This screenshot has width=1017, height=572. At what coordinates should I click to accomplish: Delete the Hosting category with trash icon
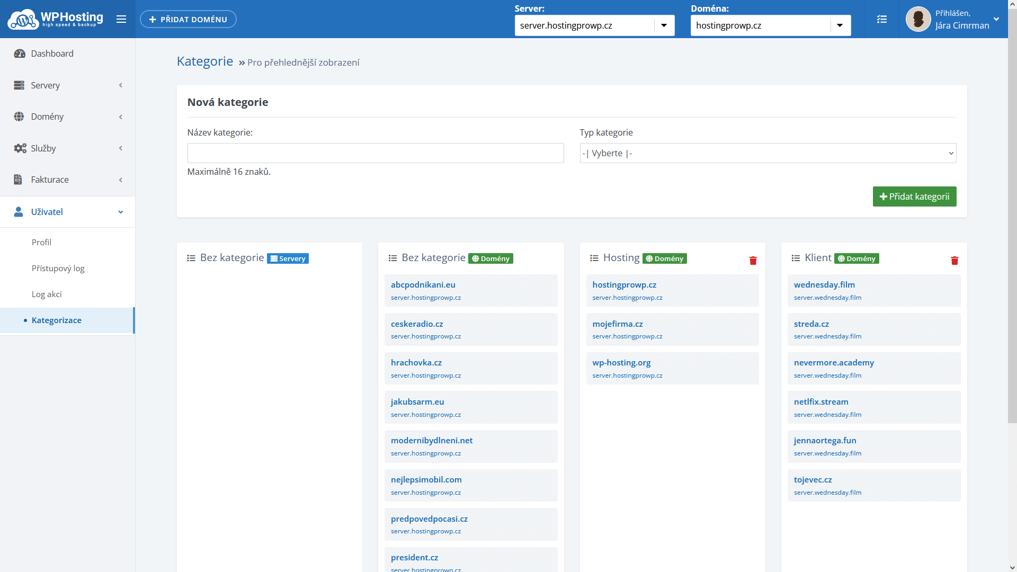click(x=753, y=261)
